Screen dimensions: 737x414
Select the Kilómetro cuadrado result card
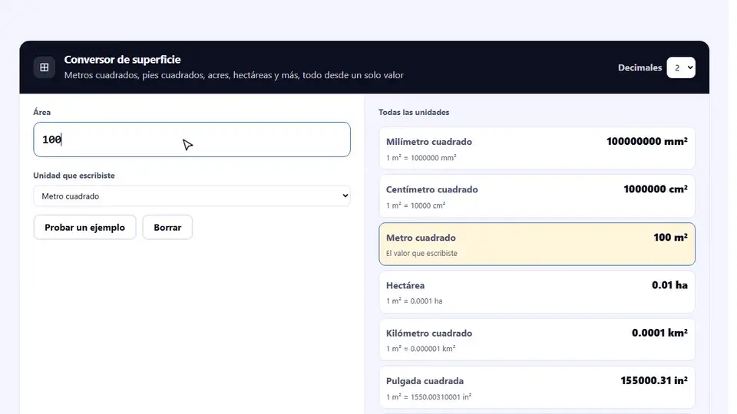click(537, 340)
